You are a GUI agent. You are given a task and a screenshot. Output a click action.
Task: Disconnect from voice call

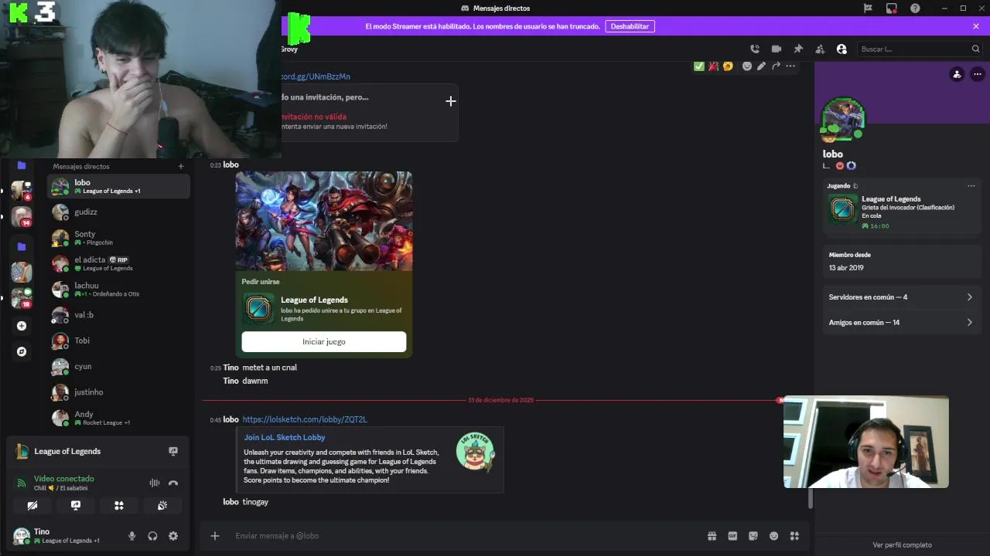pos(173,483)
